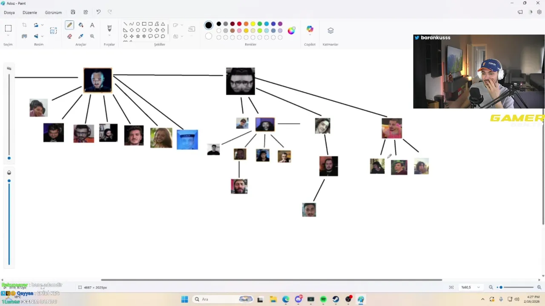Click the horizontal canvas scrollbar

tap(271, 280)
